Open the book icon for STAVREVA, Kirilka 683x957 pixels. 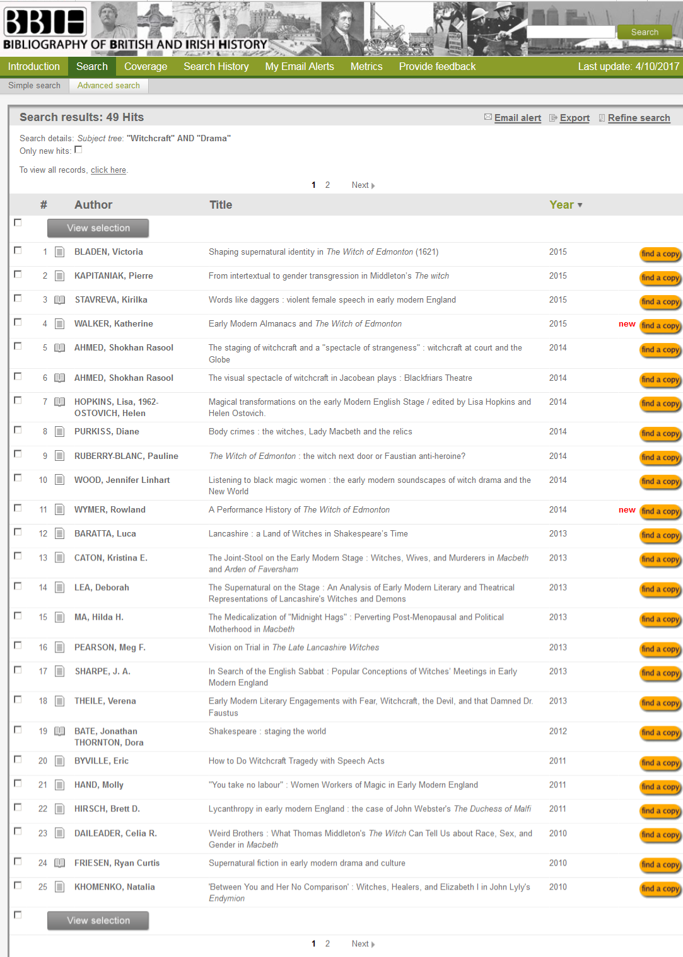[60, 300]
